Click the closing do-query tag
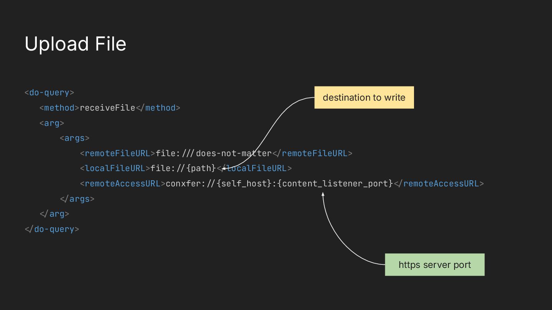The height and width of the screenshot is (310, 552). [x=52, y=229]
